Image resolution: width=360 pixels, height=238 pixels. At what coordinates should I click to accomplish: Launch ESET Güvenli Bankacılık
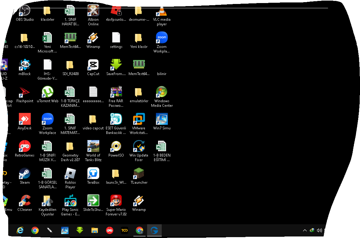point(116,124)
